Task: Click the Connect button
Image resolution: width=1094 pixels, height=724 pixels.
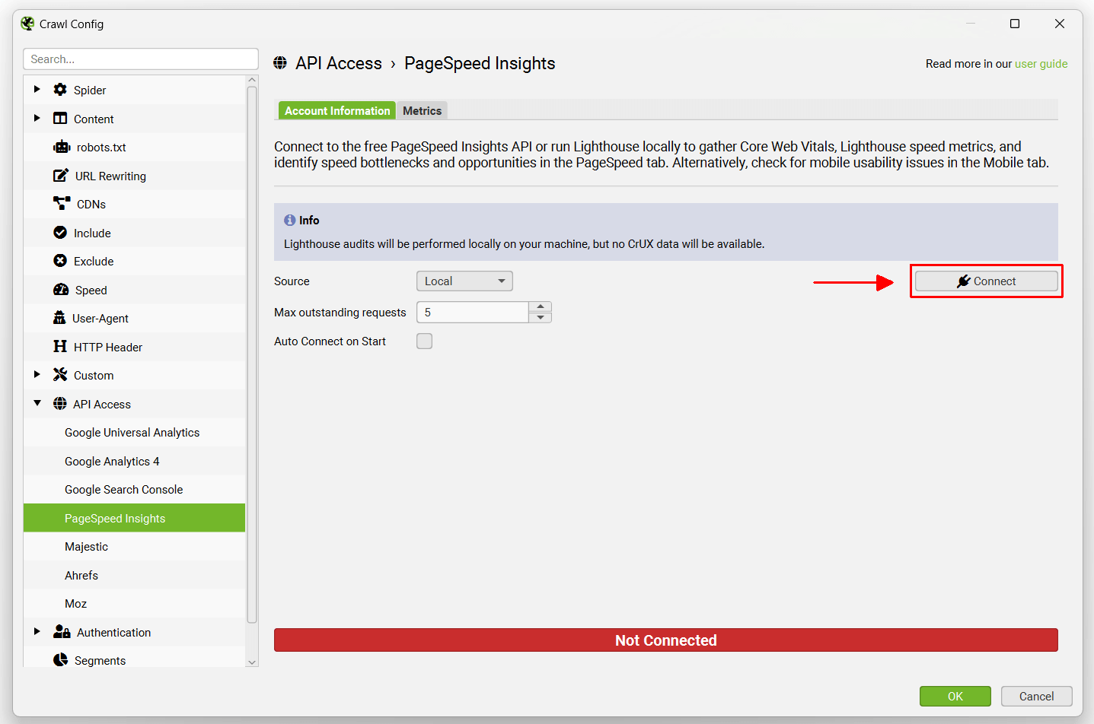Action: (987, 281)
